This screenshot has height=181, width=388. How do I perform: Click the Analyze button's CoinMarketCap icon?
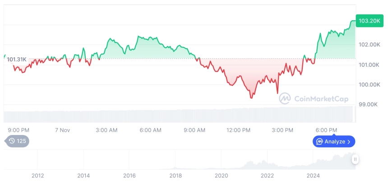(319, 142)
